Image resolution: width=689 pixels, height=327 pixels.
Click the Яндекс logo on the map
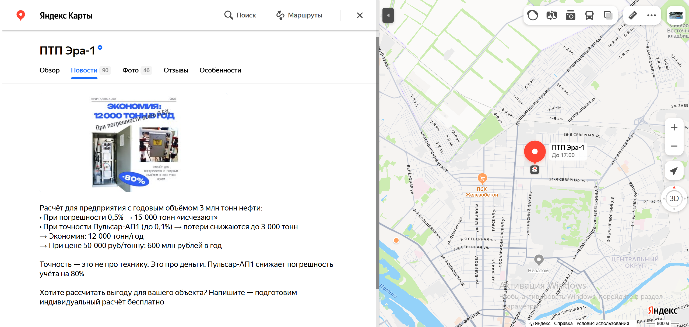point(663,310)
